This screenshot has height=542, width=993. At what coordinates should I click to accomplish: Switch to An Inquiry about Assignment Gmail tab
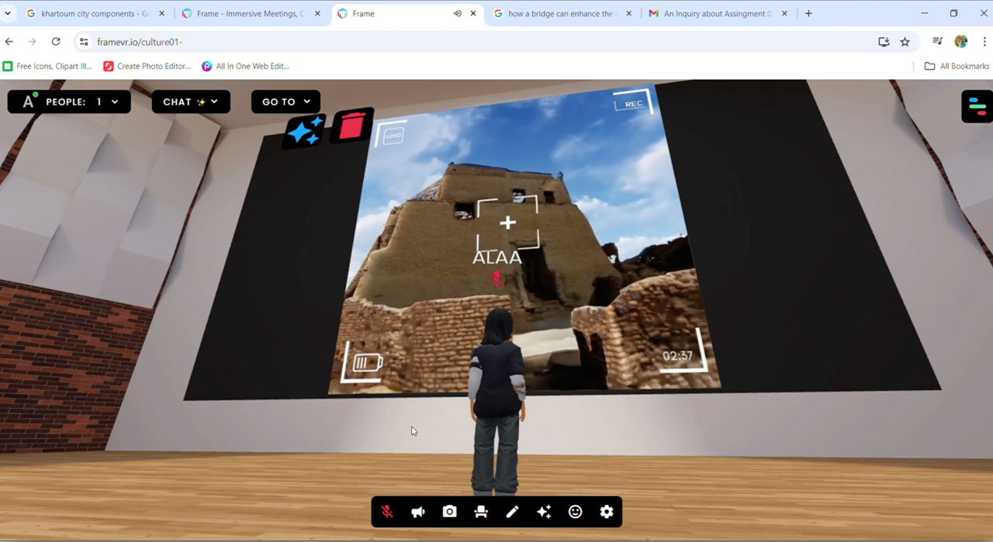coord(718,14)
